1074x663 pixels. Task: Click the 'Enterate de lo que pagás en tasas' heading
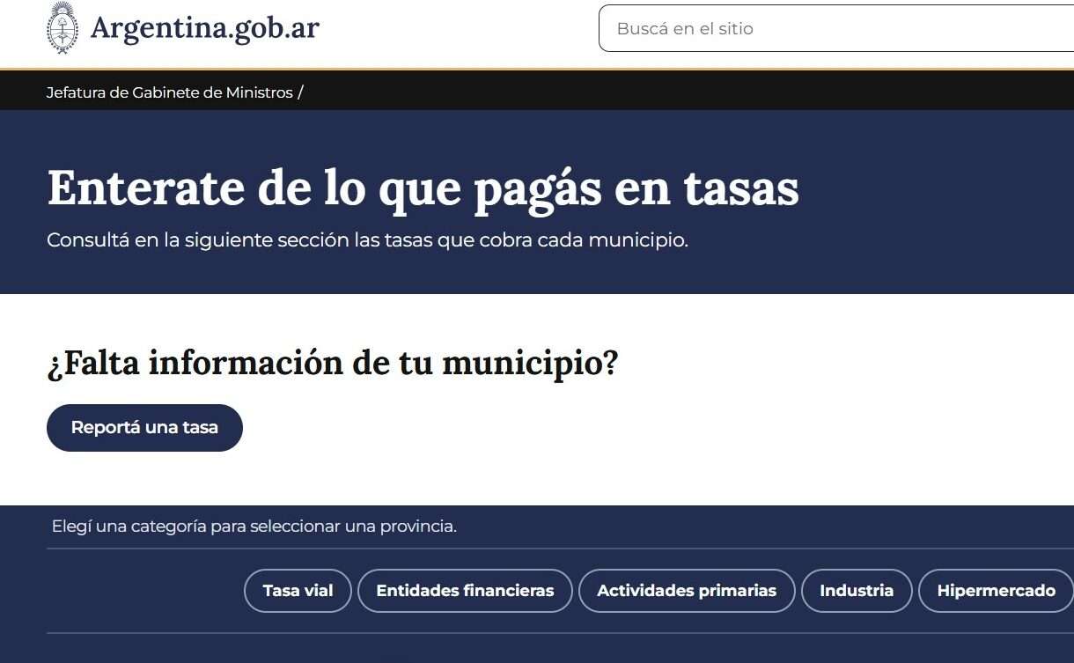pos(423,188)
